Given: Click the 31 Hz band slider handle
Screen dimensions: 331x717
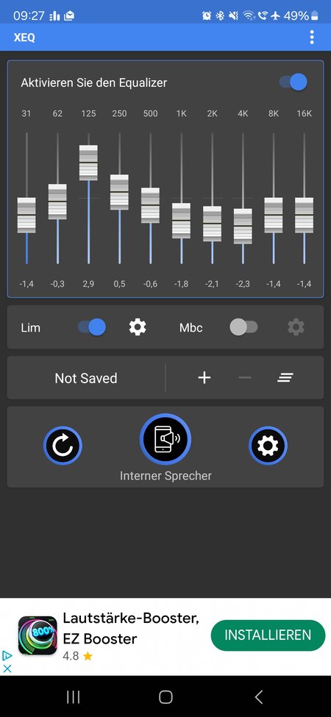Looking at the screenshot, I should 26,215.
